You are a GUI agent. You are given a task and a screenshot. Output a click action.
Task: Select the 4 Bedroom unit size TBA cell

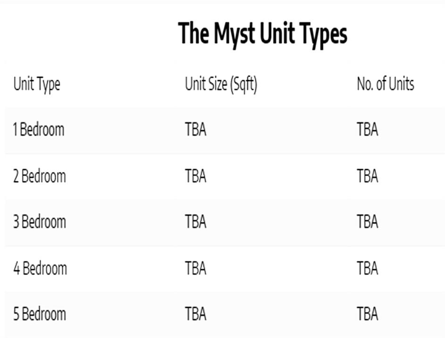pyautogui.click(x=195, y=268)
